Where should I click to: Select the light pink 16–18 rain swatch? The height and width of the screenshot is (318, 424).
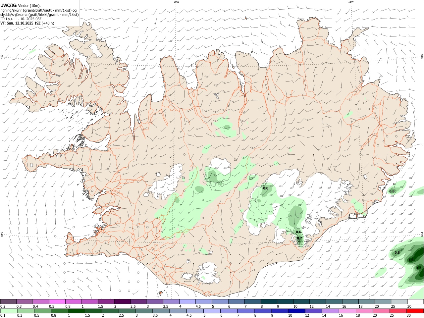coord(347,311)
